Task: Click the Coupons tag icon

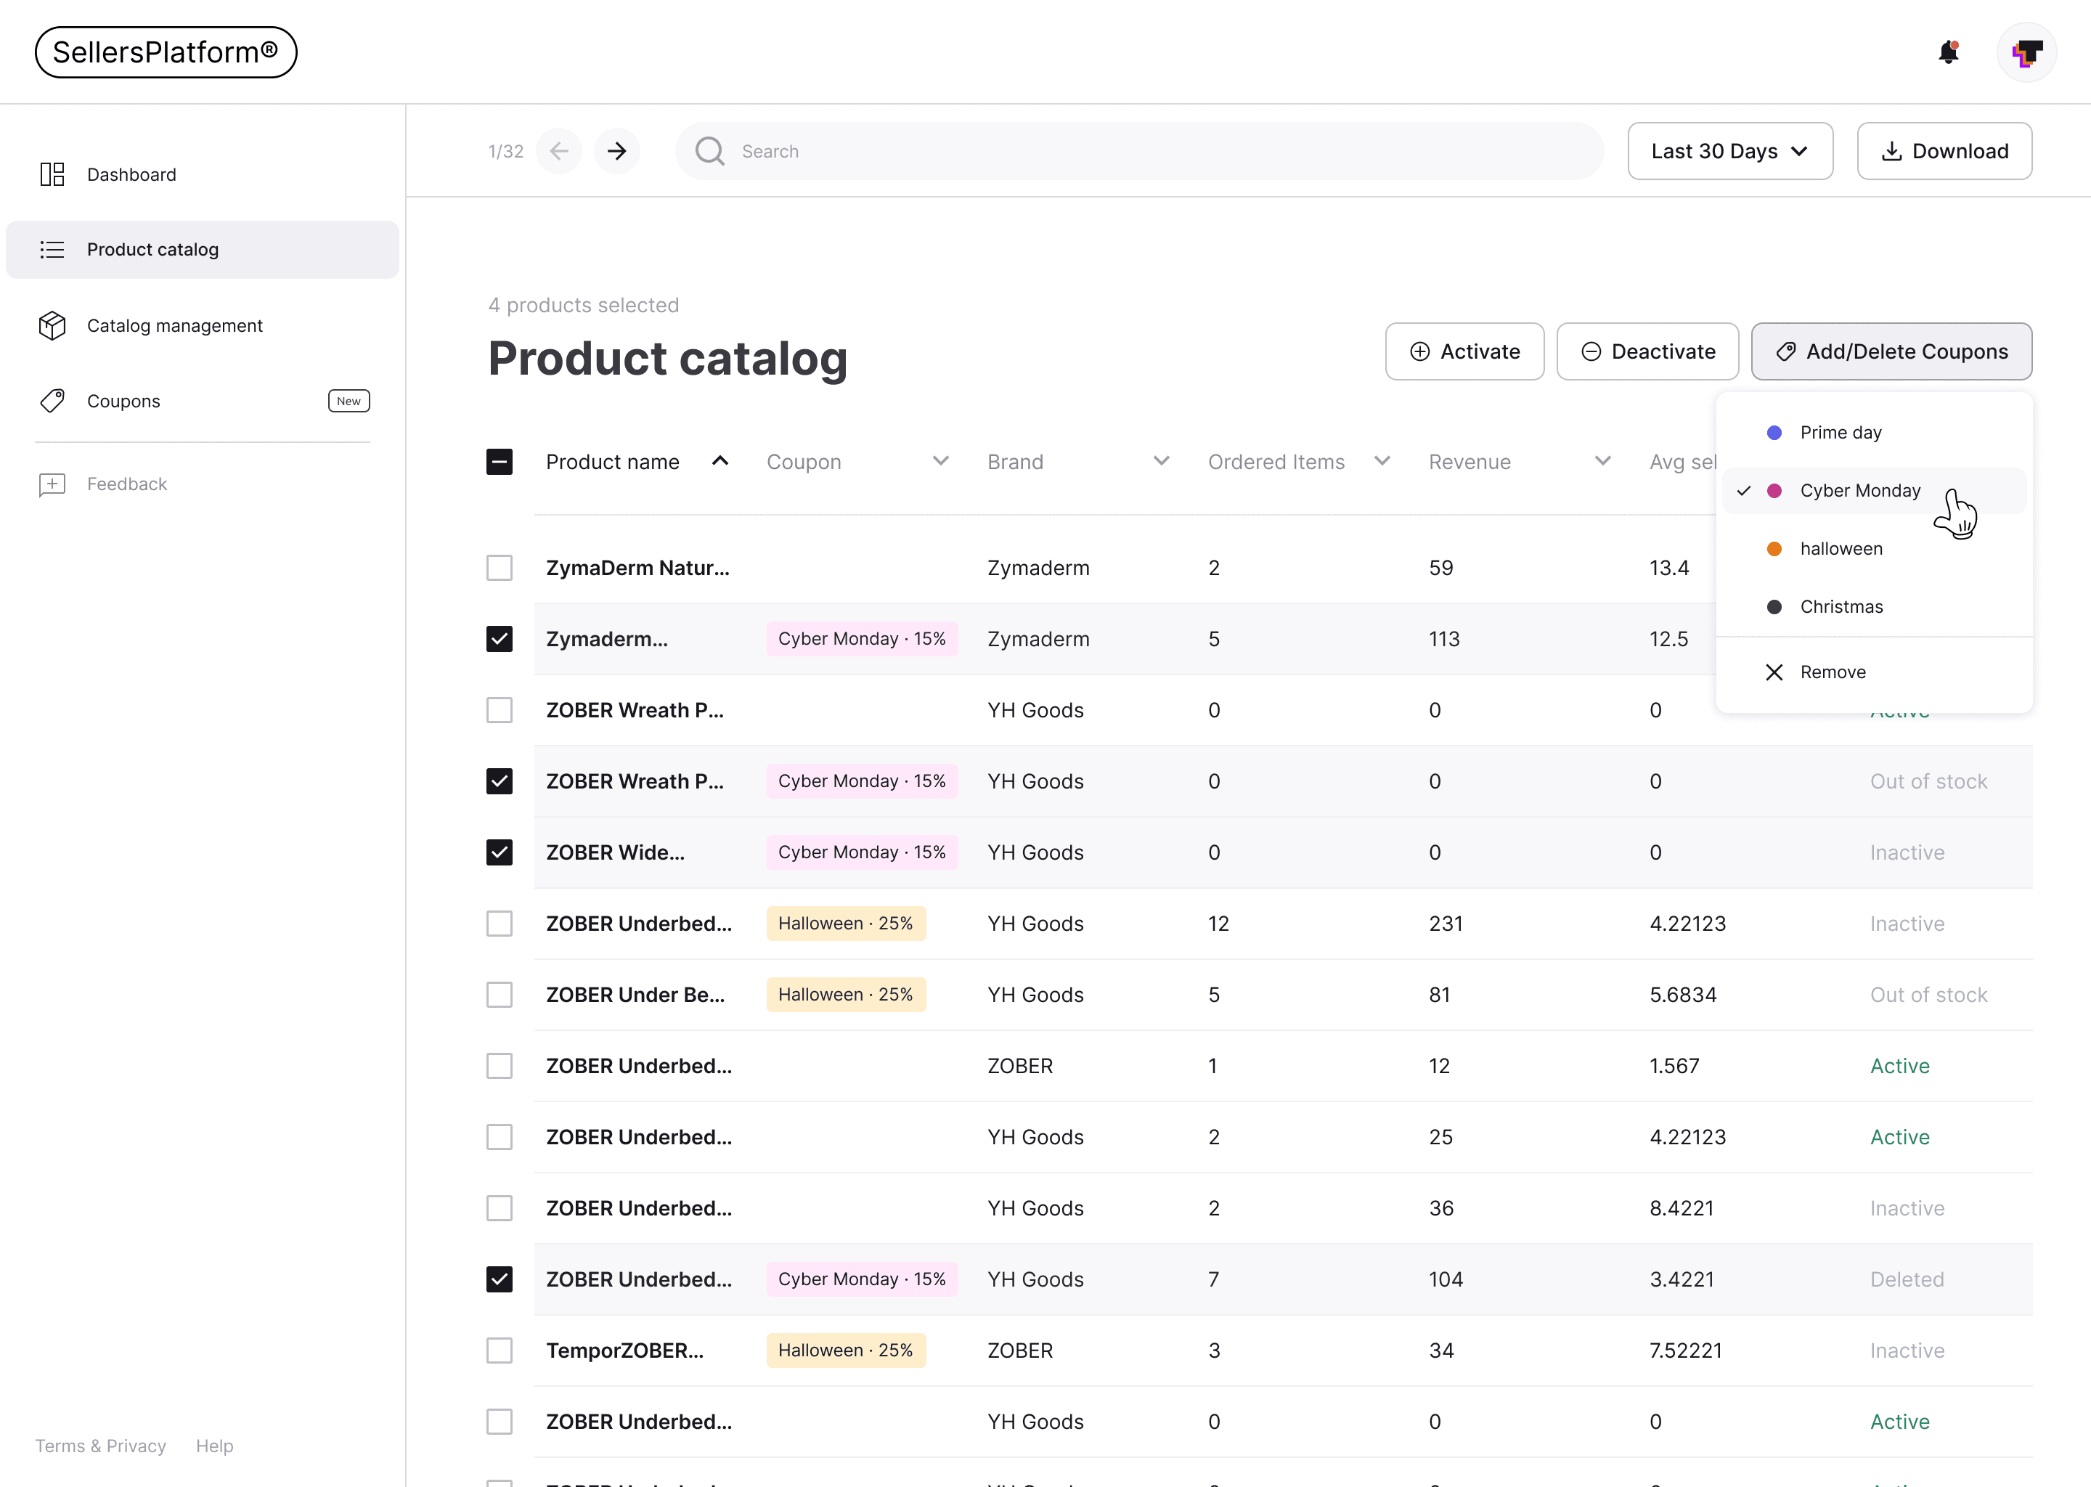Action: (x=52, y=401)
